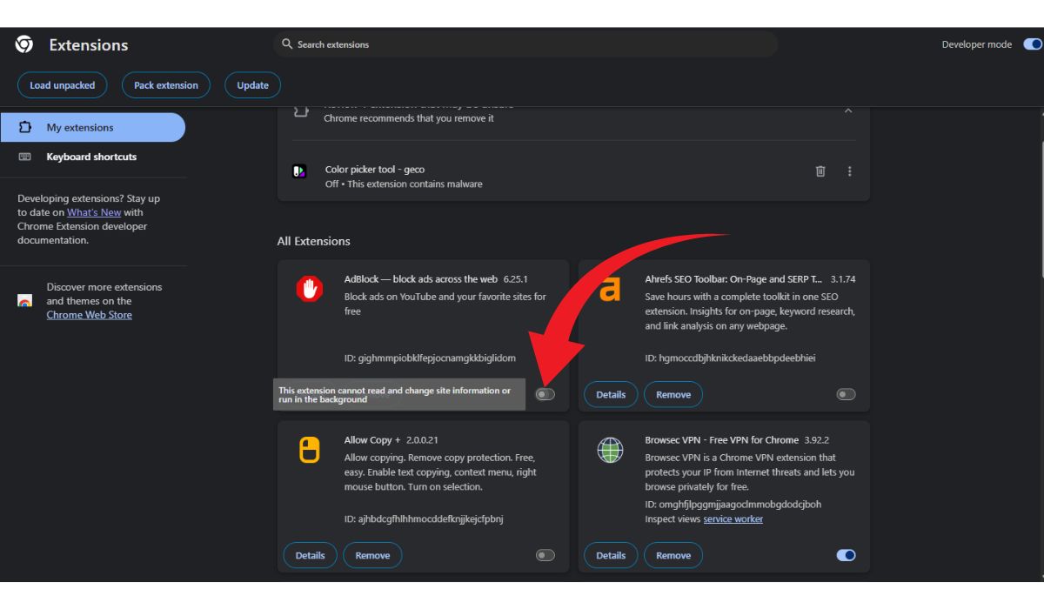Enable the Allow Copy + toggle

click(x=545, y=555)
